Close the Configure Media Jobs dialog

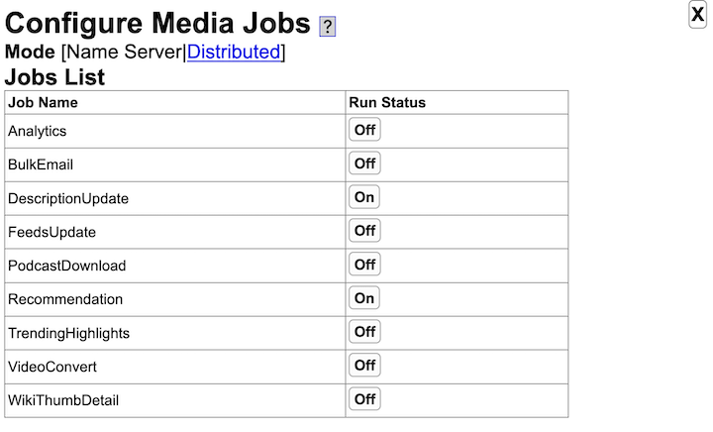pos(697,15)
